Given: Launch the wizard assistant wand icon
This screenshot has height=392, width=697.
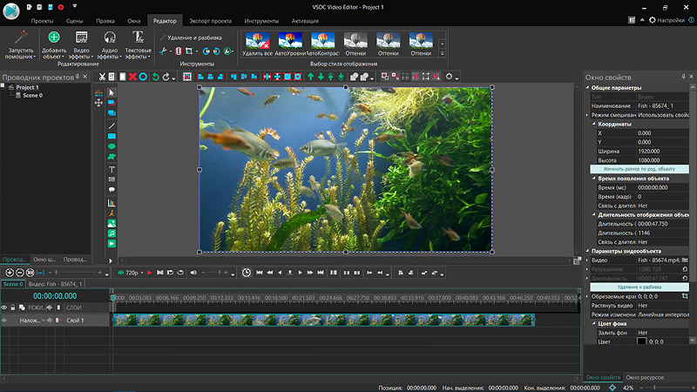Looking at the screenshot, I should (x=20, y=37).
